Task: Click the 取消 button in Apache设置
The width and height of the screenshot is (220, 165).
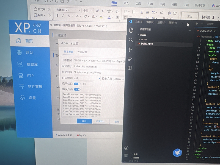Action: coord(116,122)
